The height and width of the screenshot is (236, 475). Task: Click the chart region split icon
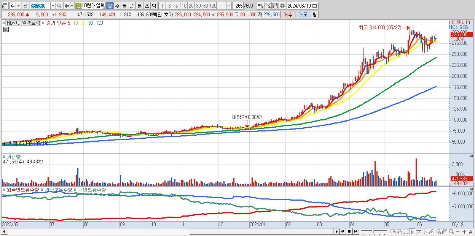click(393, 231)
